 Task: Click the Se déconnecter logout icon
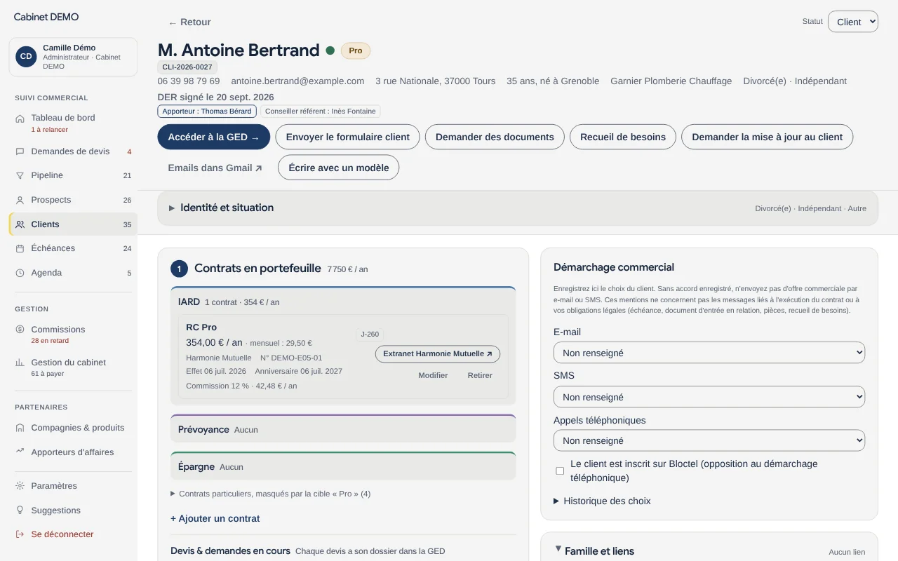tap(20, 534)
